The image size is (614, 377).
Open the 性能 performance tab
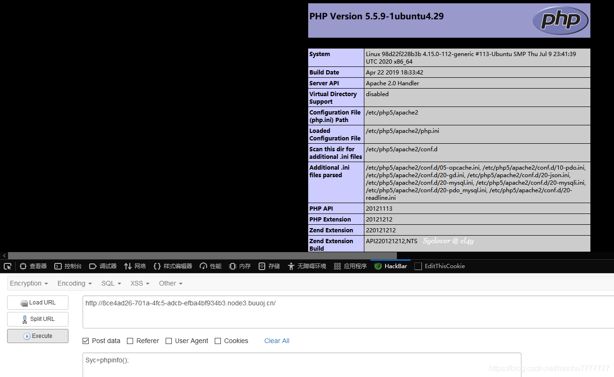click(x=210, y=266)
